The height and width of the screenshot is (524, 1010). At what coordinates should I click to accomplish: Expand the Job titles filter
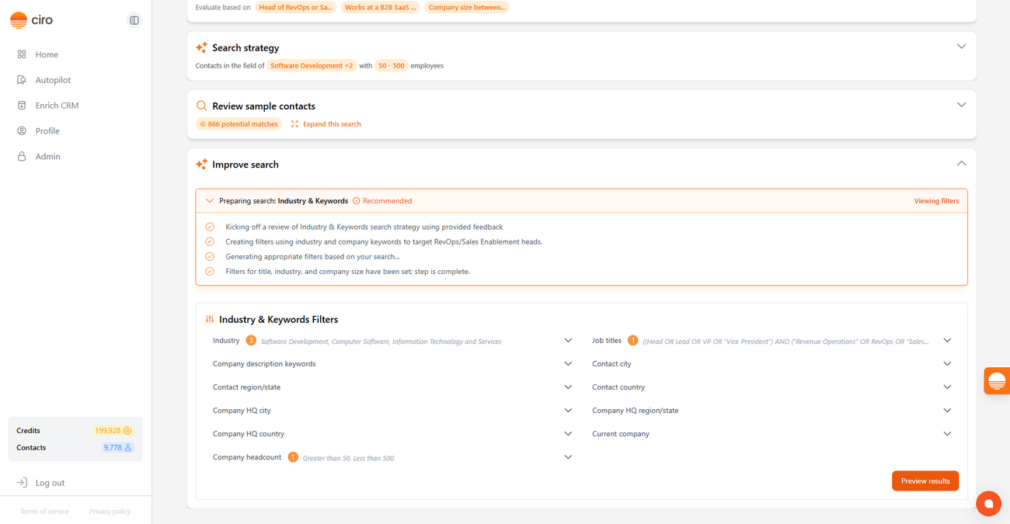click(x=946, y=341)
